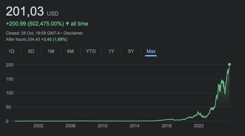Screen dimensions: 245x136
Task: Click the 2010 x-axis label
Action: 103,126
